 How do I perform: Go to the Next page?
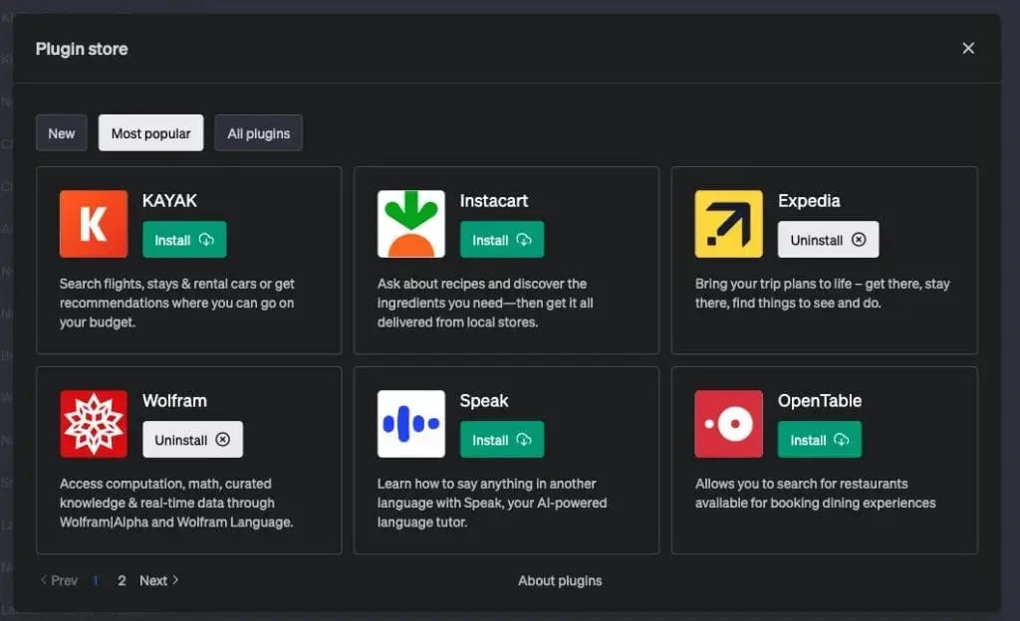158,580
